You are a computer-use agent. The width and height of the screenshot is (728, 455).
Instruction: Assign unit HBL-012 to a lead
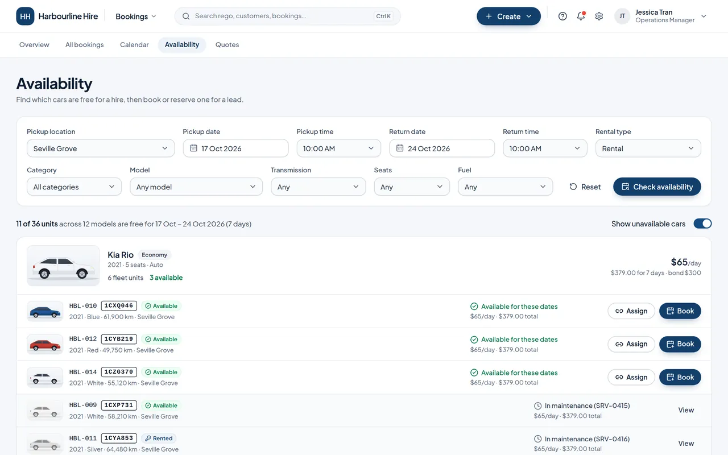pyautogui.click(x=631, y=344)
